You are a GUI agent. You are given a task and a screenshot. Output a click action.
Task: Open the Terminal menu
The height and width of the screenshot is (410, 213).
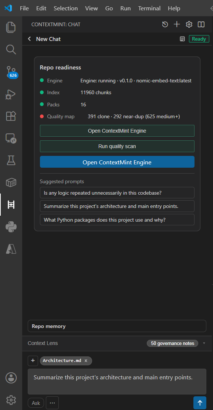click(149, 8)
